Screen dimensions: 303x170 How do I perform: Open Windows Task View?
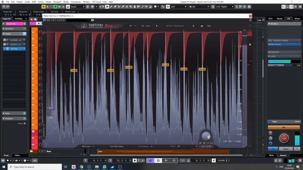tap(66, 167)
